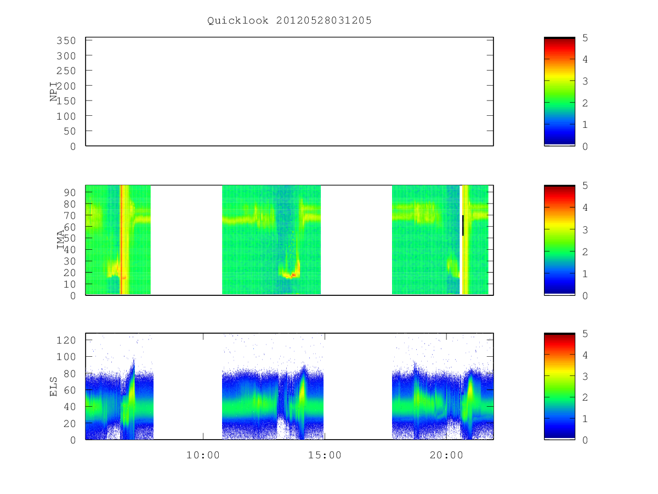Click the 80 tick on IMA axis
This screenshot has height=494, width=658.
70,204
